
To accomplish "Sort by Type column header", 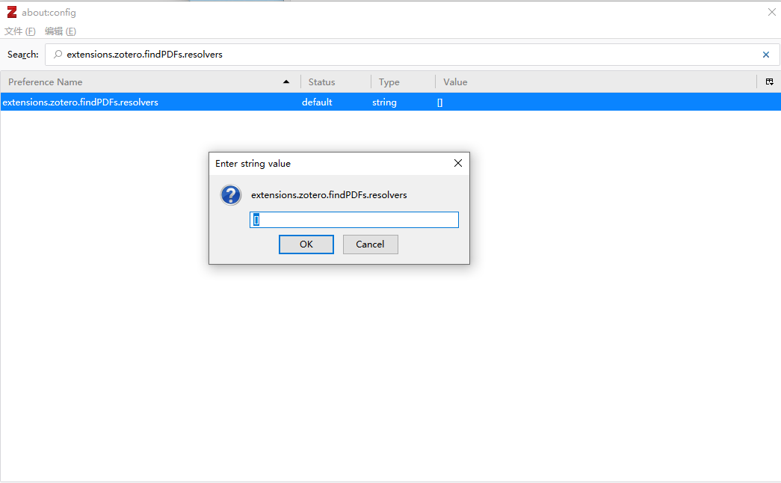I will (403, 81).
